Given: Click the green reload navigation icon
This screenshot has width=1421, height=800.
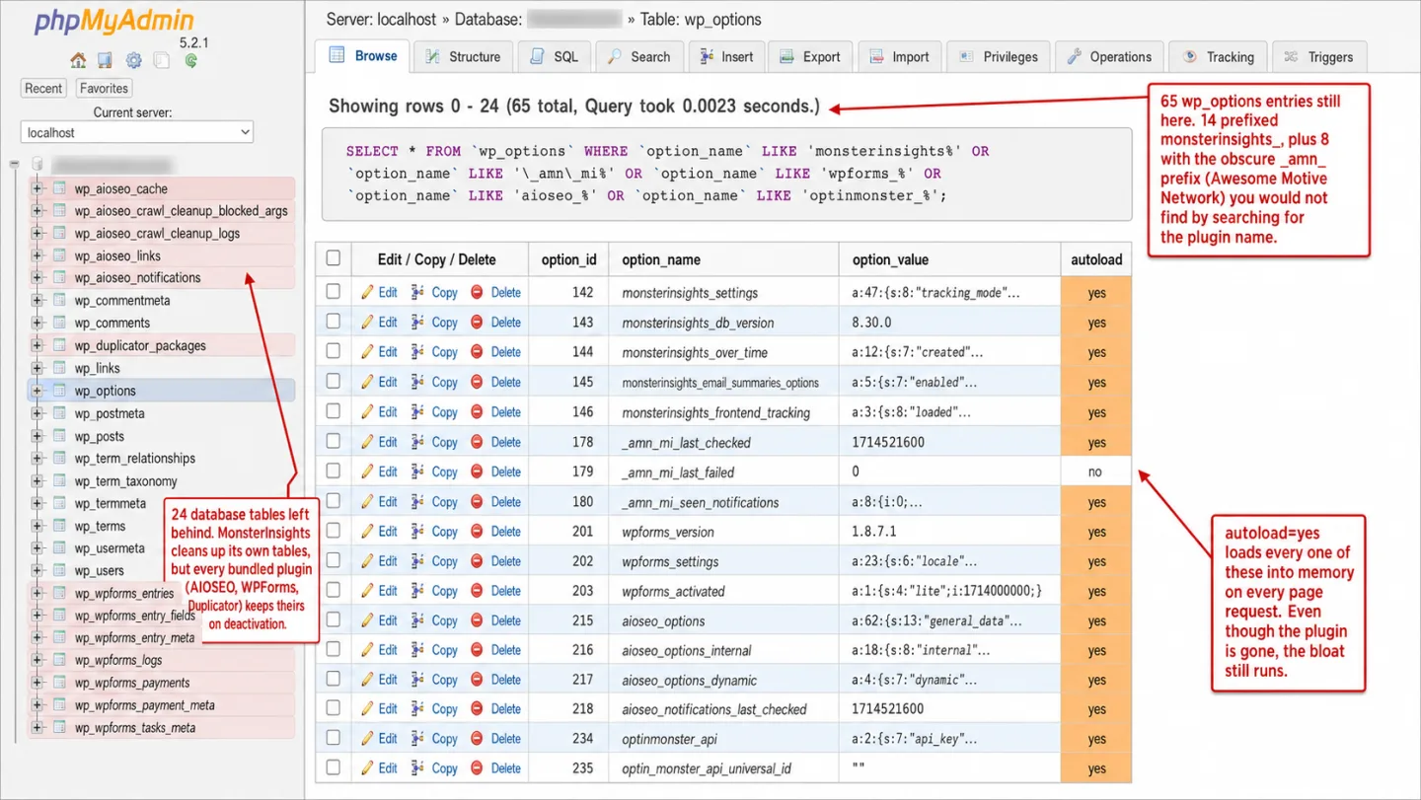Looking at the screenshot, I should pos(190,60).
